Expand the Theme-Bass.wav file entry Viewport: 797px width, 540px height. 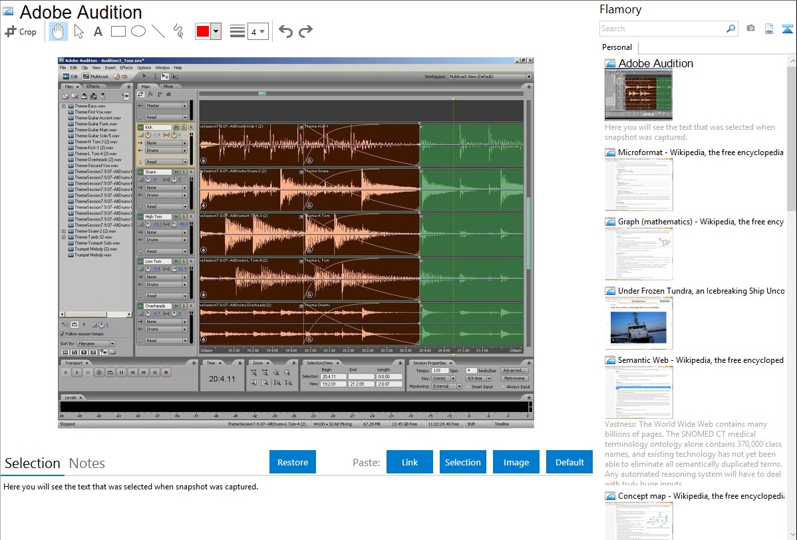(x=64, y=106)
